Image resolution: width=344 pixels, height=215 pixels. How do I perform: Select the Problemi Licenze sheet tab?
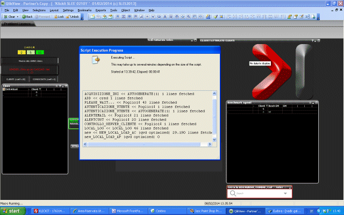(18, 24)
